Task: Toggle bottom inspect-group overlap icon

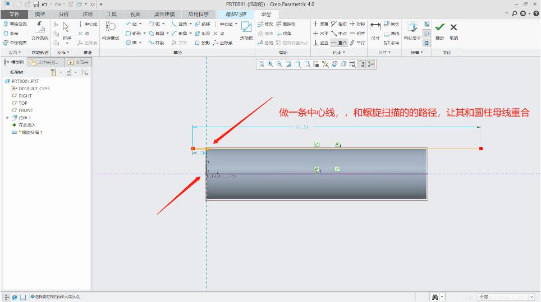Action: (x=427, y=43)
